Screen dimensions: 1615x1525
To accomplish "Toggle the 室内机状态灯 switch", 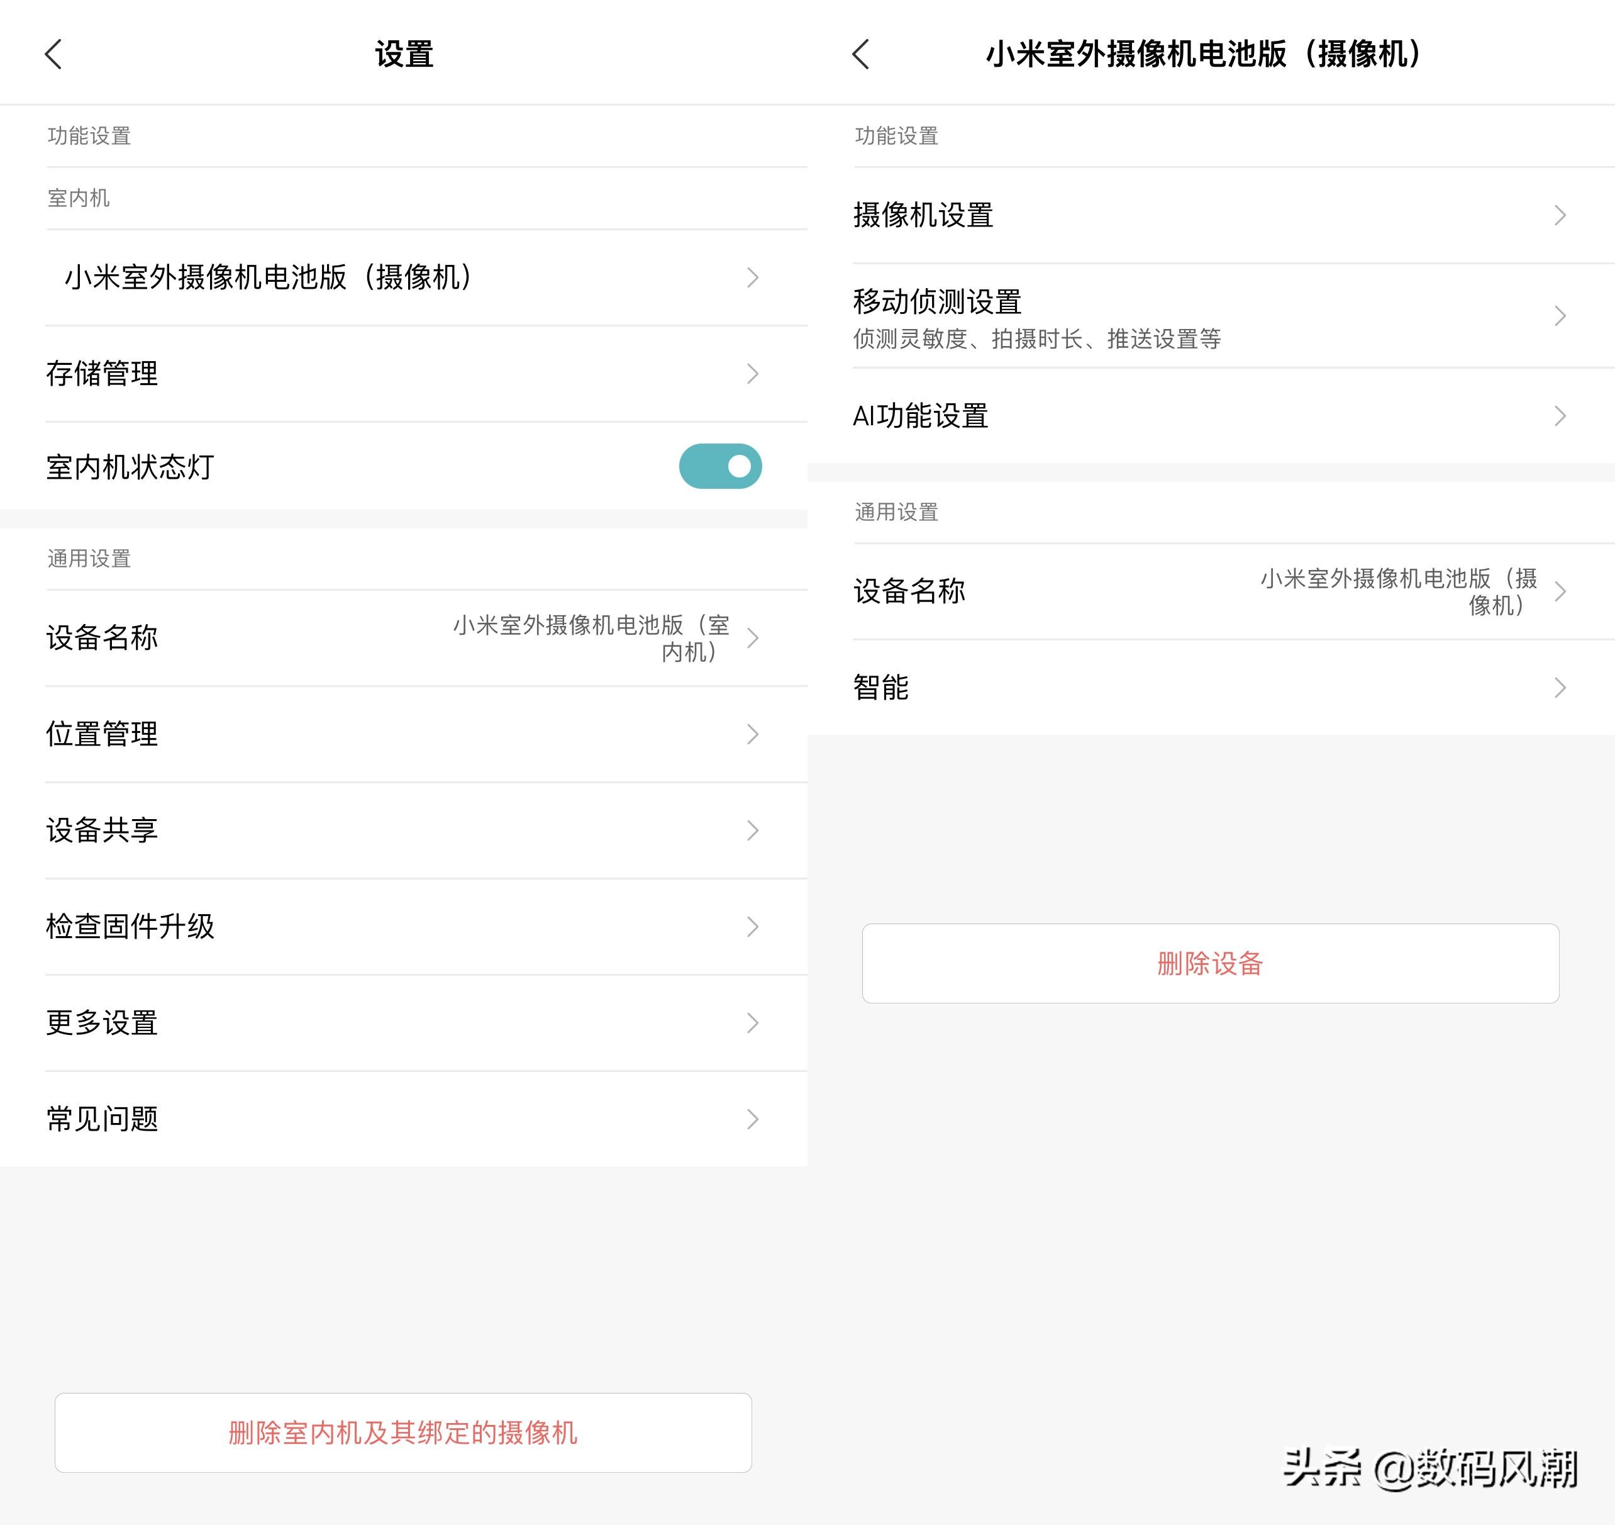I will pyautogui.click(x=720, y=466).
